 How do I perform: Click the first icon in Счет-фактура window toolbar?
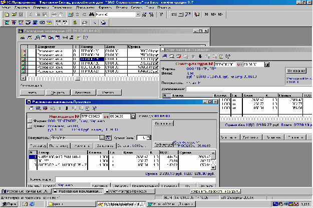pyautogui.click(x=165, y=56)
